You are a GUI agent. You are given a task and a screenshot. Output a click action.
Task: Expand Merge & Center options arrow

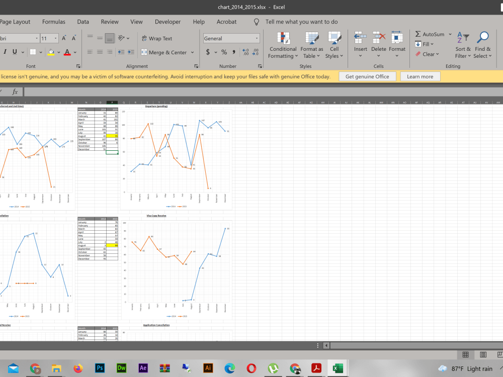point(193,52)
